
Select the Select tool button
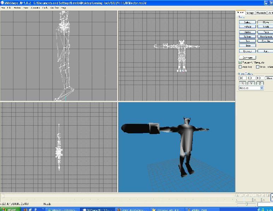tap(247, 22)
